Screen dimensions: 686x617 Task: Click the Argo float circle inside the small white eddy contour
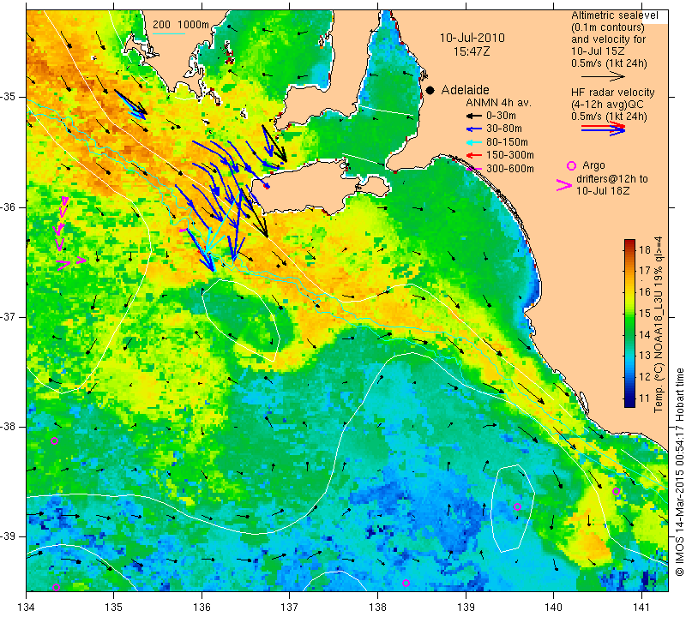coord(517,506)
